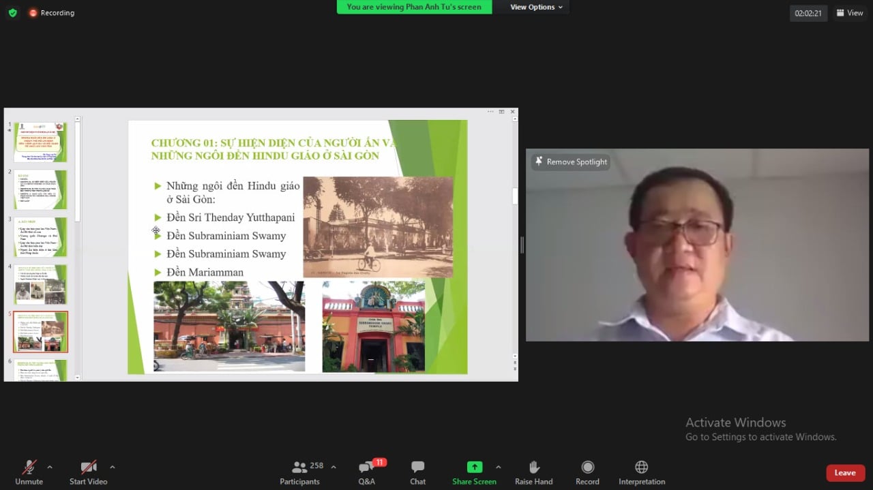Open the Chat panel
The width and height of the screenshot is (873, 490).
coord(417,472)
